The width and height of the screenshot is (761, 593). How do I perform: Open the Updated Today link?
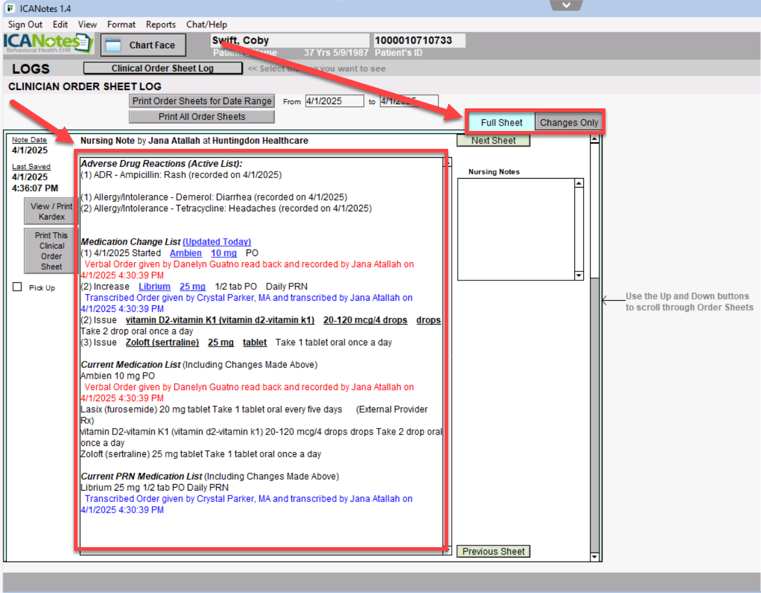click(x=217, y=242)
